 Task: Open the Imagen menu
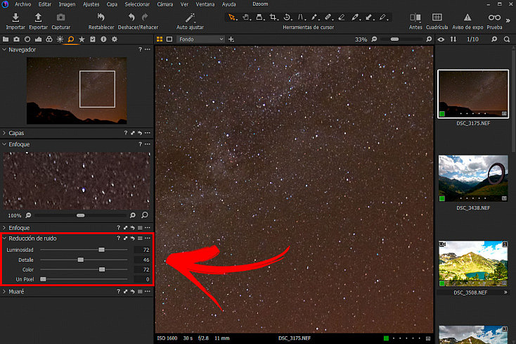coord(67,4)
